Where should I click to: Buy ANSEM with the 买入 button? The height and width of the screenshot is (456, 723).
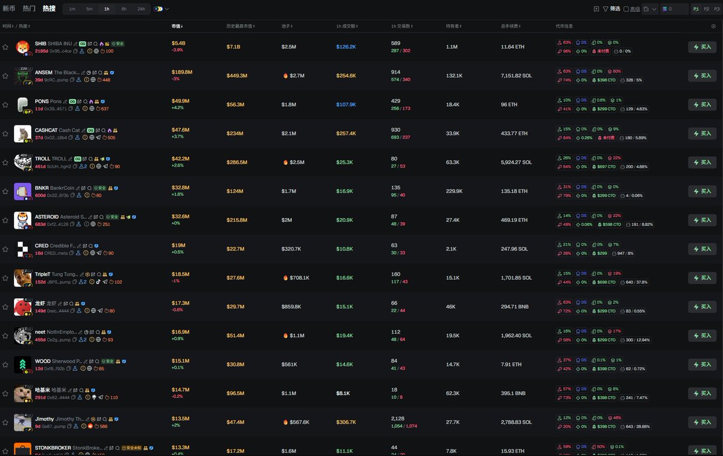pyautogui.click(x=702, y=75)
